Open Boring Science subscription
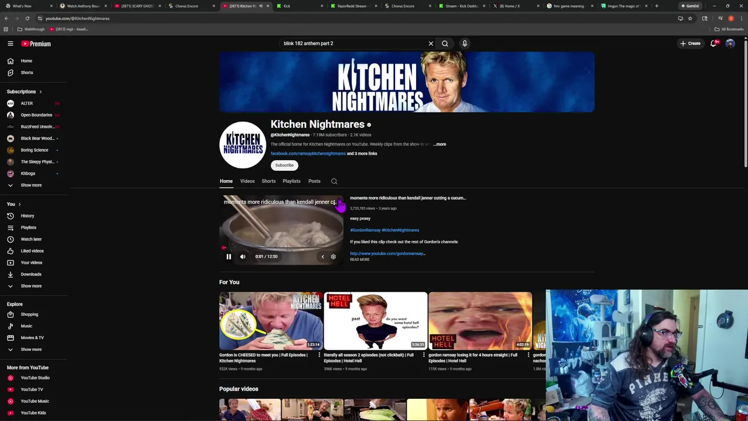Viewport: 748px width, 421px height. click(x=34, y=150)
